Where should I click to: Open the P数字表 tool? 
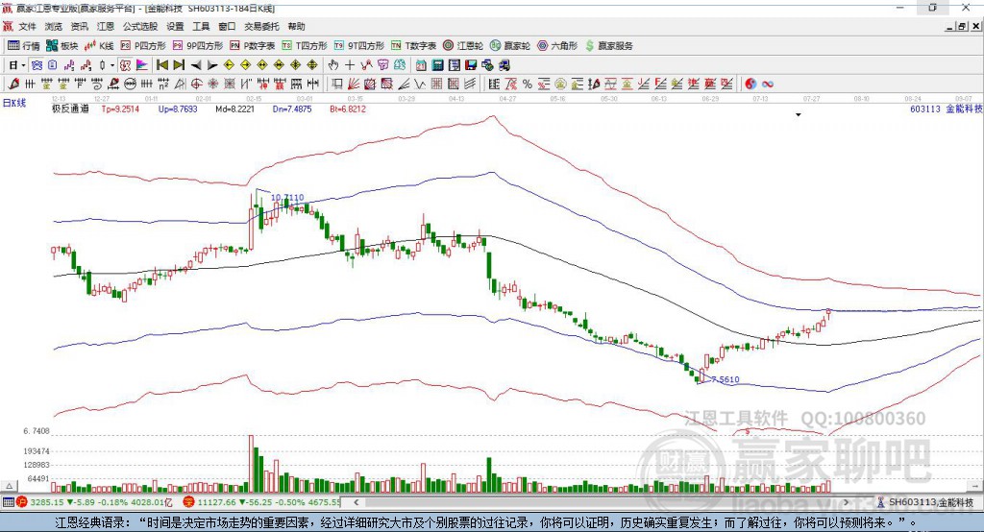[253, 46]
